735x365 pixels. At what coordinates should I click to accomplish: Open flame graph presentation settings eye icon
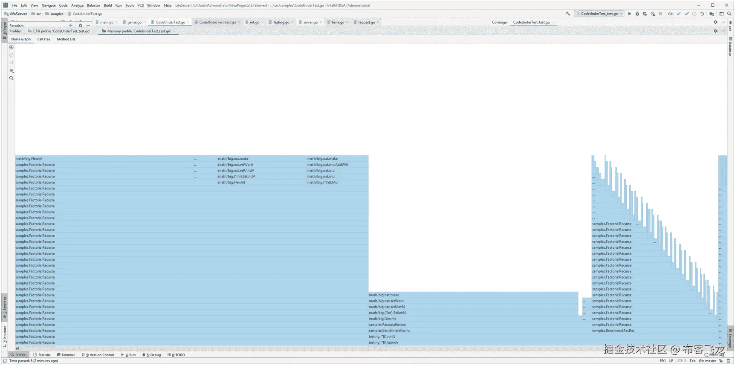(x=12, y=71)
